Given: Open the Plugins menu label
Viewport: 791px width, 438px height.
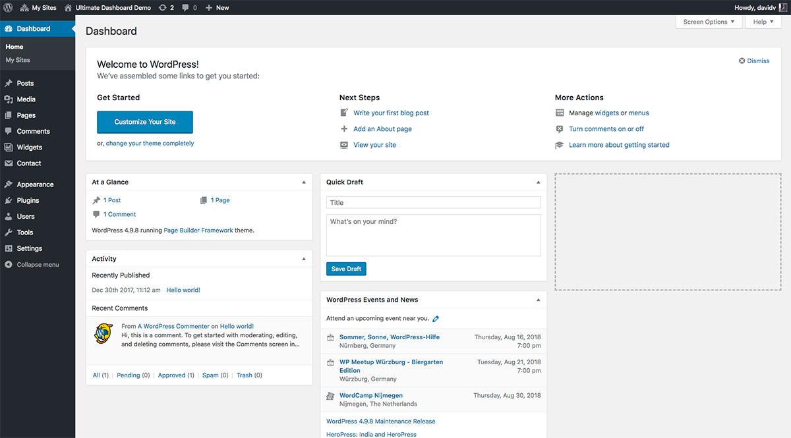Looking at the screenshot, I should click(28, 200).
